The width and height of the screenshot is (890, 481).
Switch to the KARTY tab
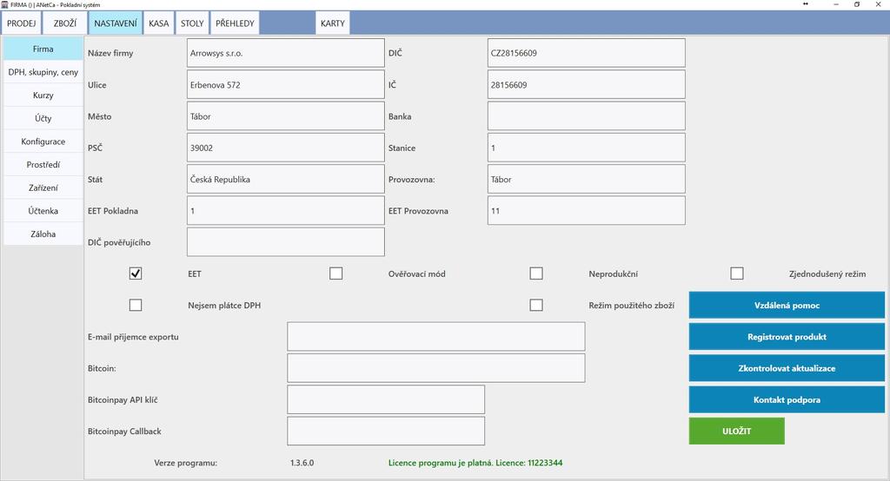(x=333, y=23)
